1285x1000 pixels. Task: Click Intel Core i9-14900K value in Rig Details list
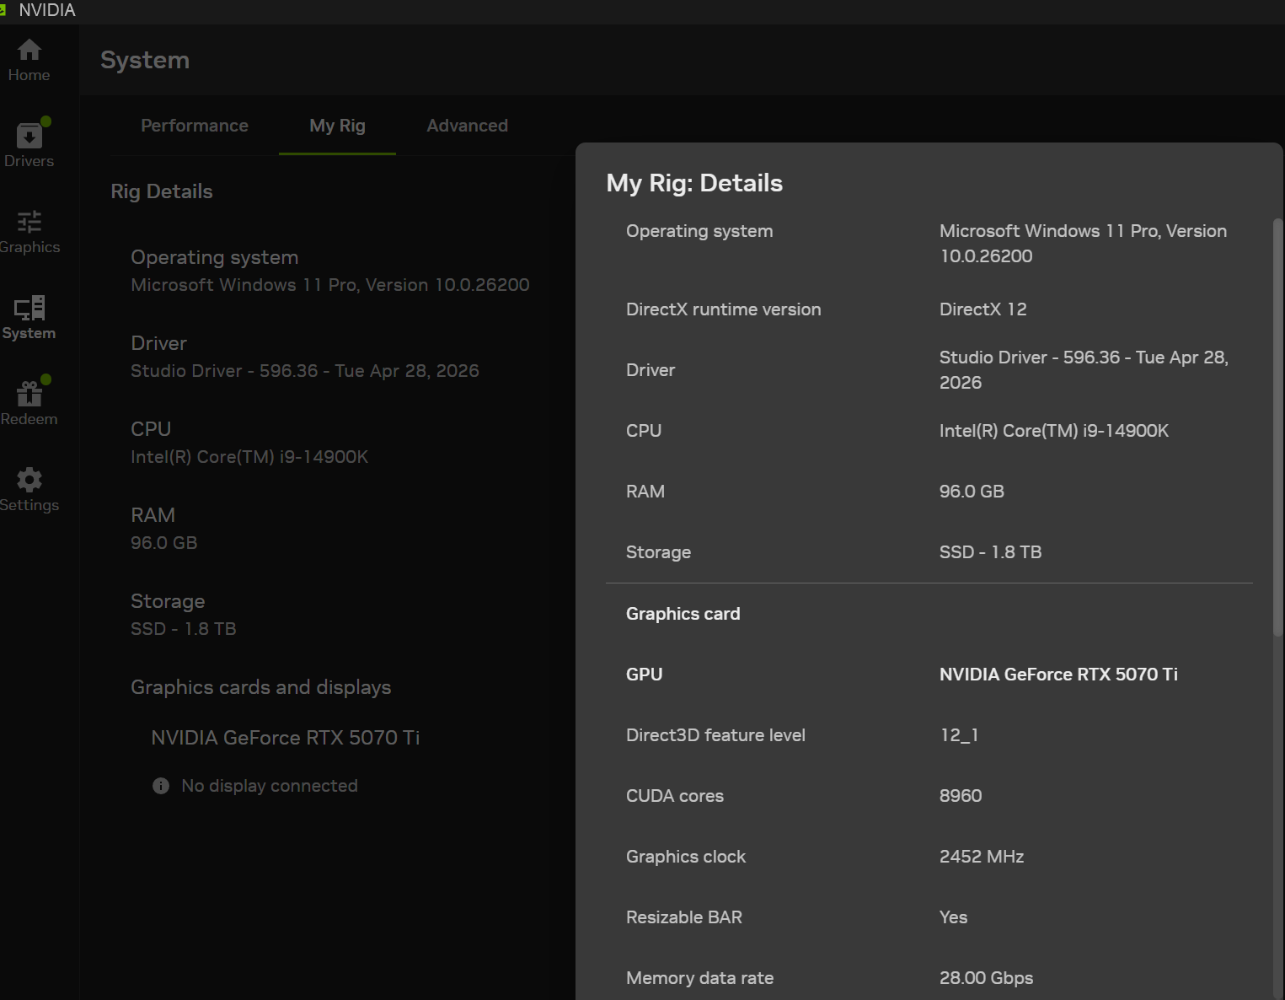249,457
